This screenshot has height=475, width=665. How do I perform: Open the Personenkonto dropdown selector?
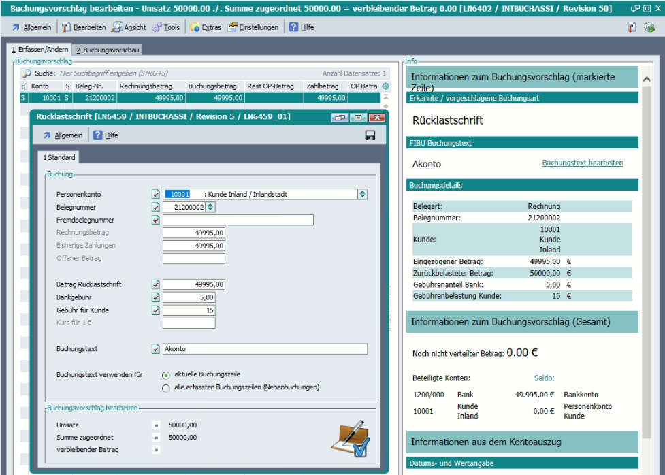362,194
